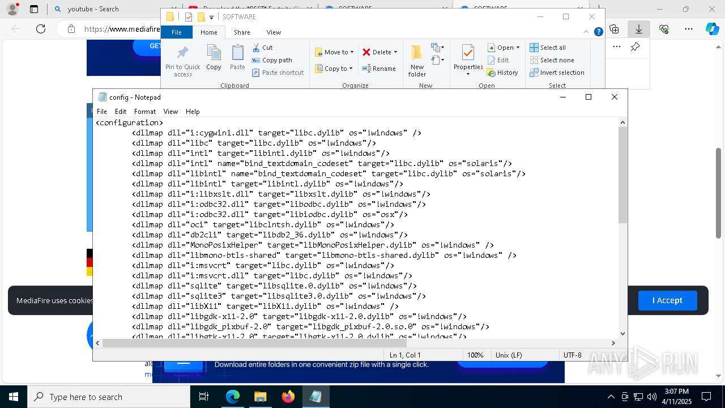Open Microsoft Edge from taskbar
This screenshot has width=725, height=408.
(233, 397)
